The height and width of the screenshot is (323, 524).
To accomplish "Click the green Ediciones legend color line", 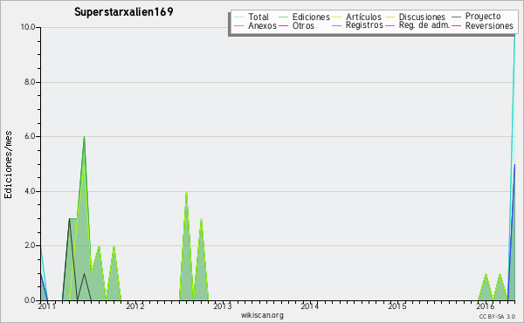I will [x=283, y=17].
